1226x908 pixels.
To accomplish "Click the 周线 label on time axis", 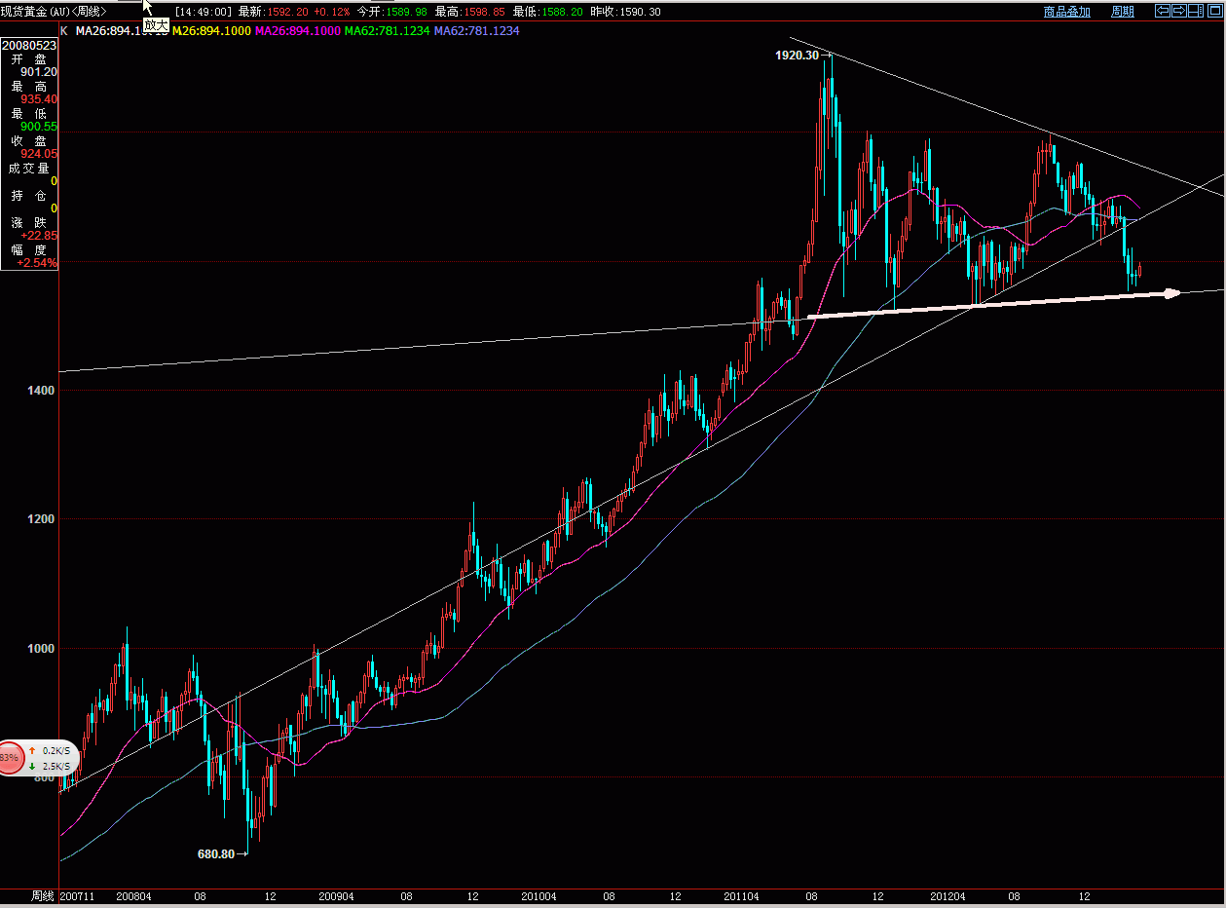I will pos(41,896).
